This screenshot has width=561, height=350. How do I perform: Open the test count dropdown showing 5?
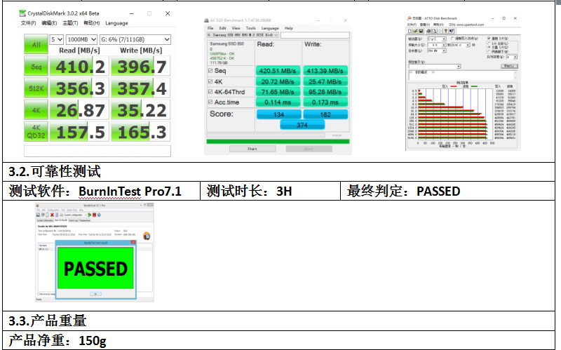[57, 39]
